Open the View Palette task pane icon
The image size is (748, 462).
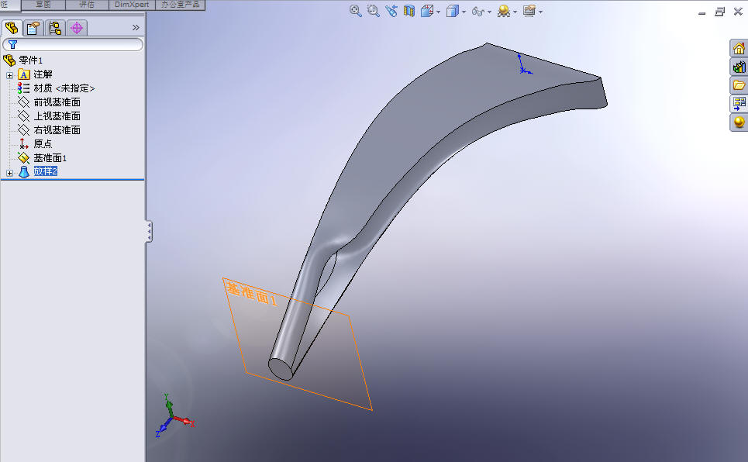739,103
